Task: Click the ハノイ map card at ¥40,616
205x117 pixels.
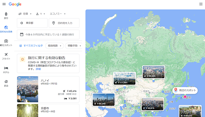Action: click(x=152, y=104)
